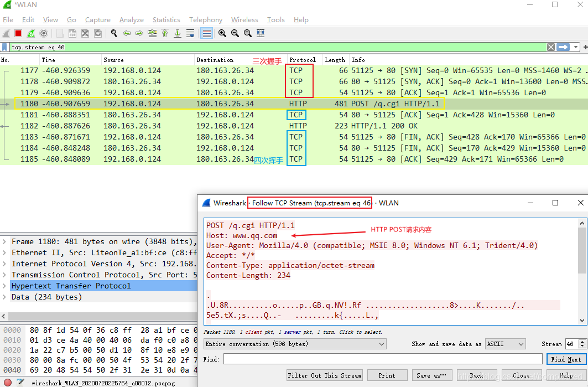
Task: Open Find Packet magnifier tool
Action: [x=114, y=33]
